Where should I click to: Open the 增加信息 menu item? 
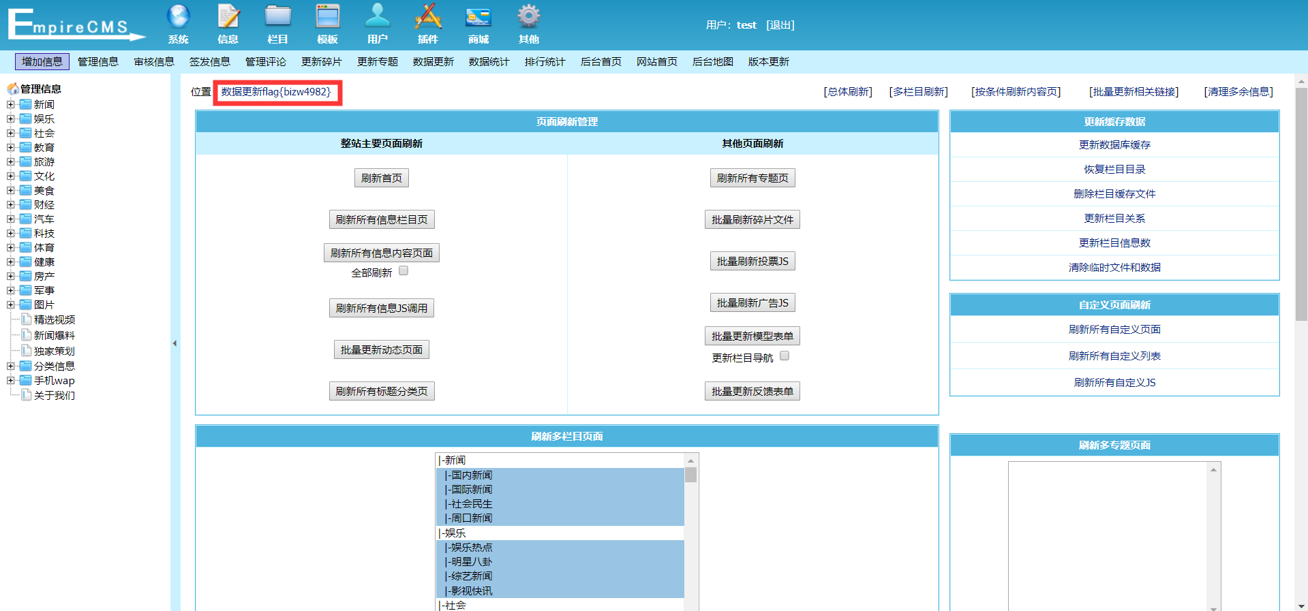click(42, 61)
